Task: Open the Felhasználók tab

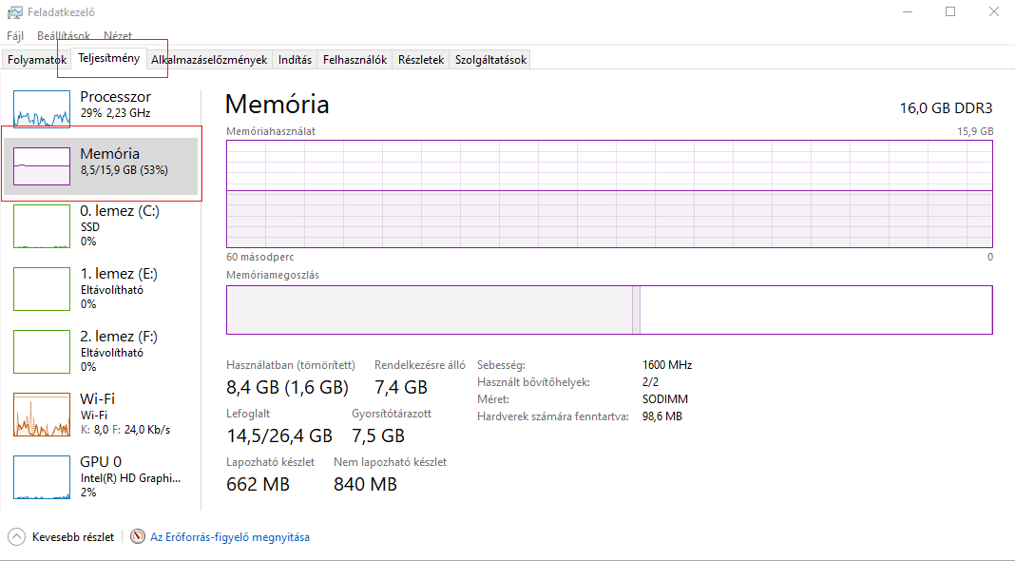Action: 354,60
